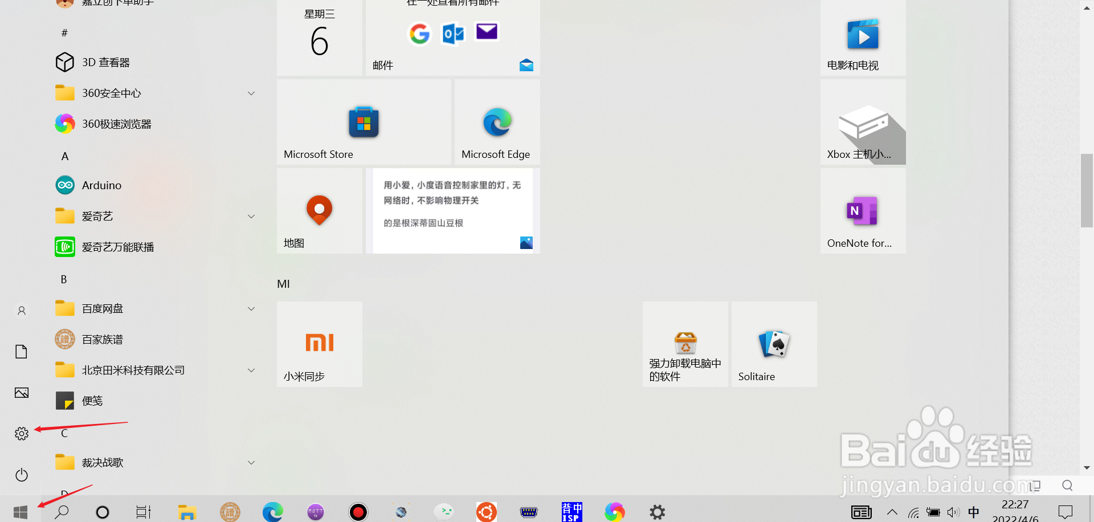This screenshot has height=522, width=1094.
Task: Open the 邮件 mail tile
Action: click(453, 37)
